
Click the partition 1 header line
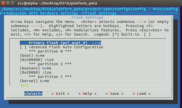tap(50, 64)
